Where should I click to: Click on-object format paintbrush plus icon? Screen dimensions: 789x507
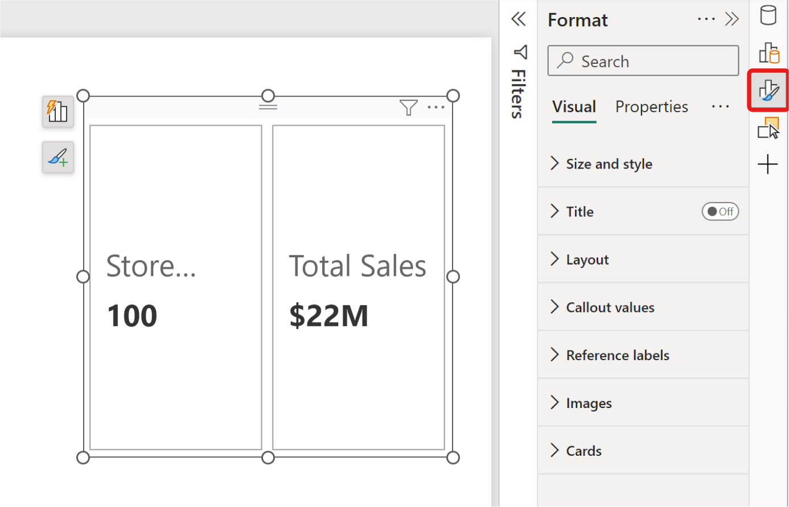[x=58, y=157]
